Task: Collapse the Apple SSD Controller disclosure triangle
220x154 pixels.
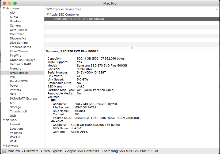Action: tap(48, 14)
